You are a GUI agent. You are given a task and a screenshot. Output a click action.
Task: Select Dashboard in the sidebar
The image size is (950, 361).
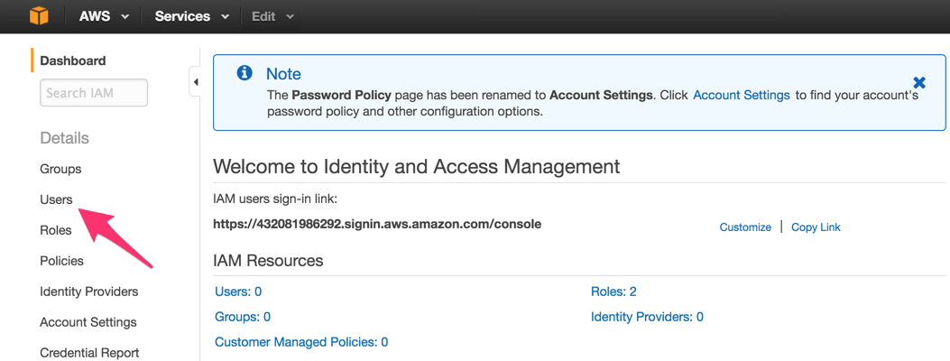pos(73,60)
